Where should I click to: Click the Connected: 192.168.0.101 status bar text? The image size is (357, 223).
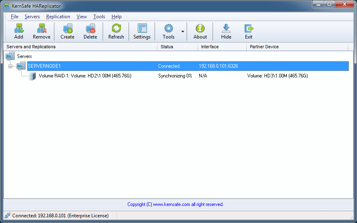(x=60, y=215)
